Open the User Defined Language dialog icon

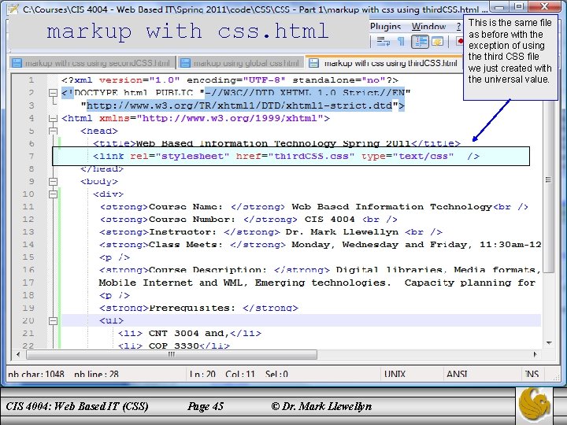(x=437, y=42)
